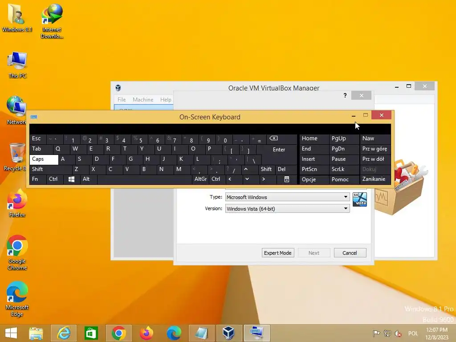
Task: Launch Google Chrome from desktop shortcut
Action: click(17, 252)
